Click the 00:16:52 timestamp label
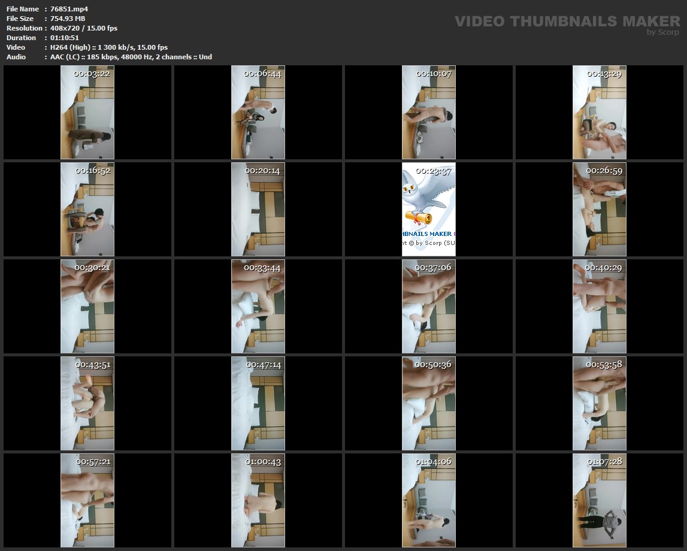The height and width of the screenshot is (551, 687). point(92,171)
